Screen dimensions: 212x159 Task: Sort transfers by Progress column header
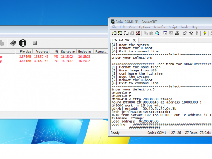pyautogui.click(x=42, y=51)
